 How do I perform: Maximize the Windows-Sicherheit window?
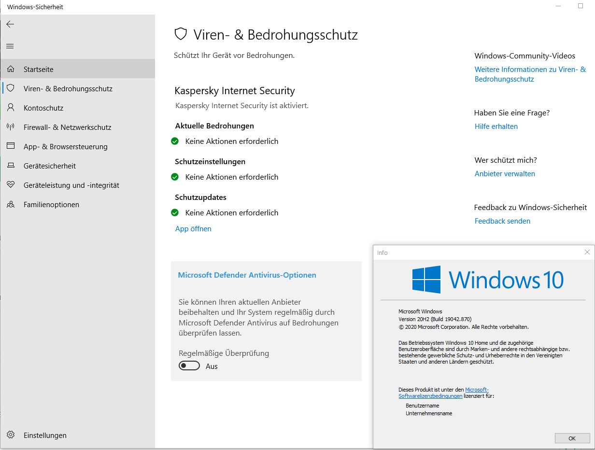581,6
